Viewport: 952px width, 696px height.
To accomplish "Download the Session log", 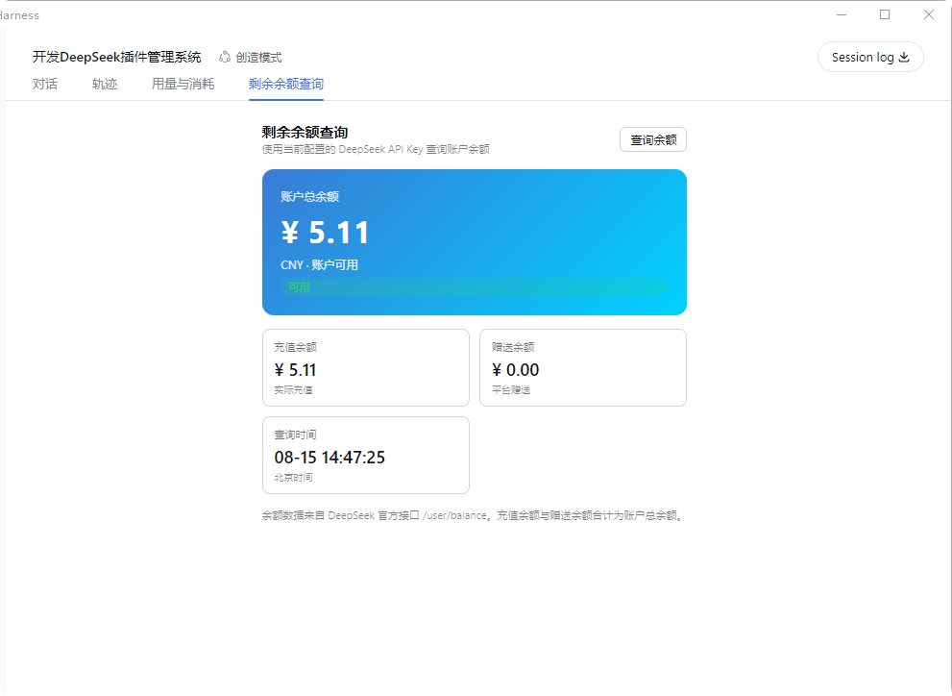I will click(870, 57).
